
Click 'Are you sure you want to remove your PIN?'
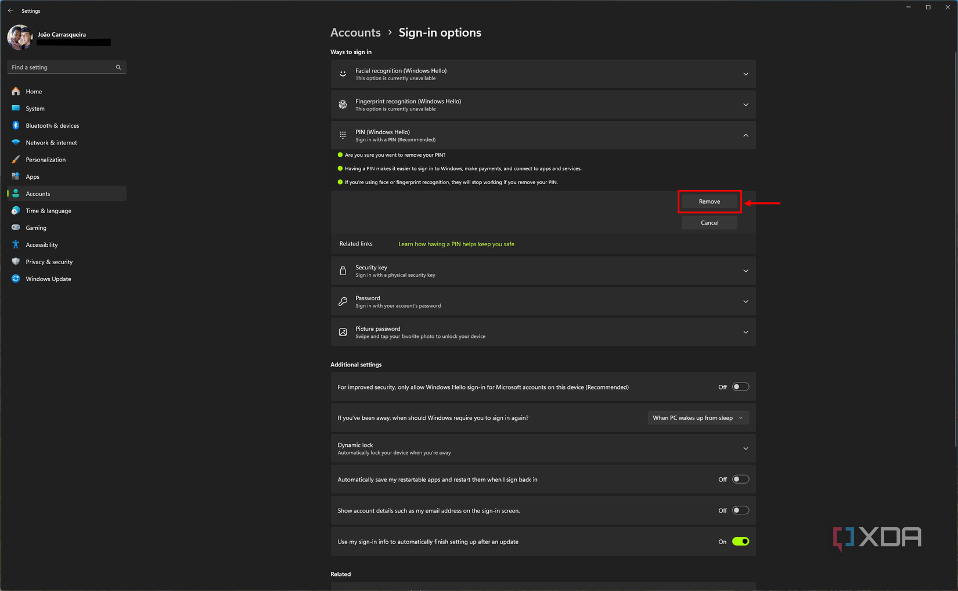click(395, 155)
